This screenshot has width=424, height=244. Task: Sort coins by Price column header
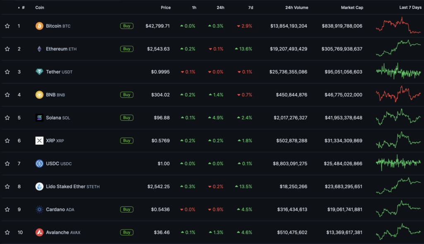[x=166, y=7]
